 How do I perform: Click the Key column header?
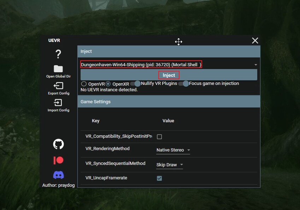click(95, 121)
